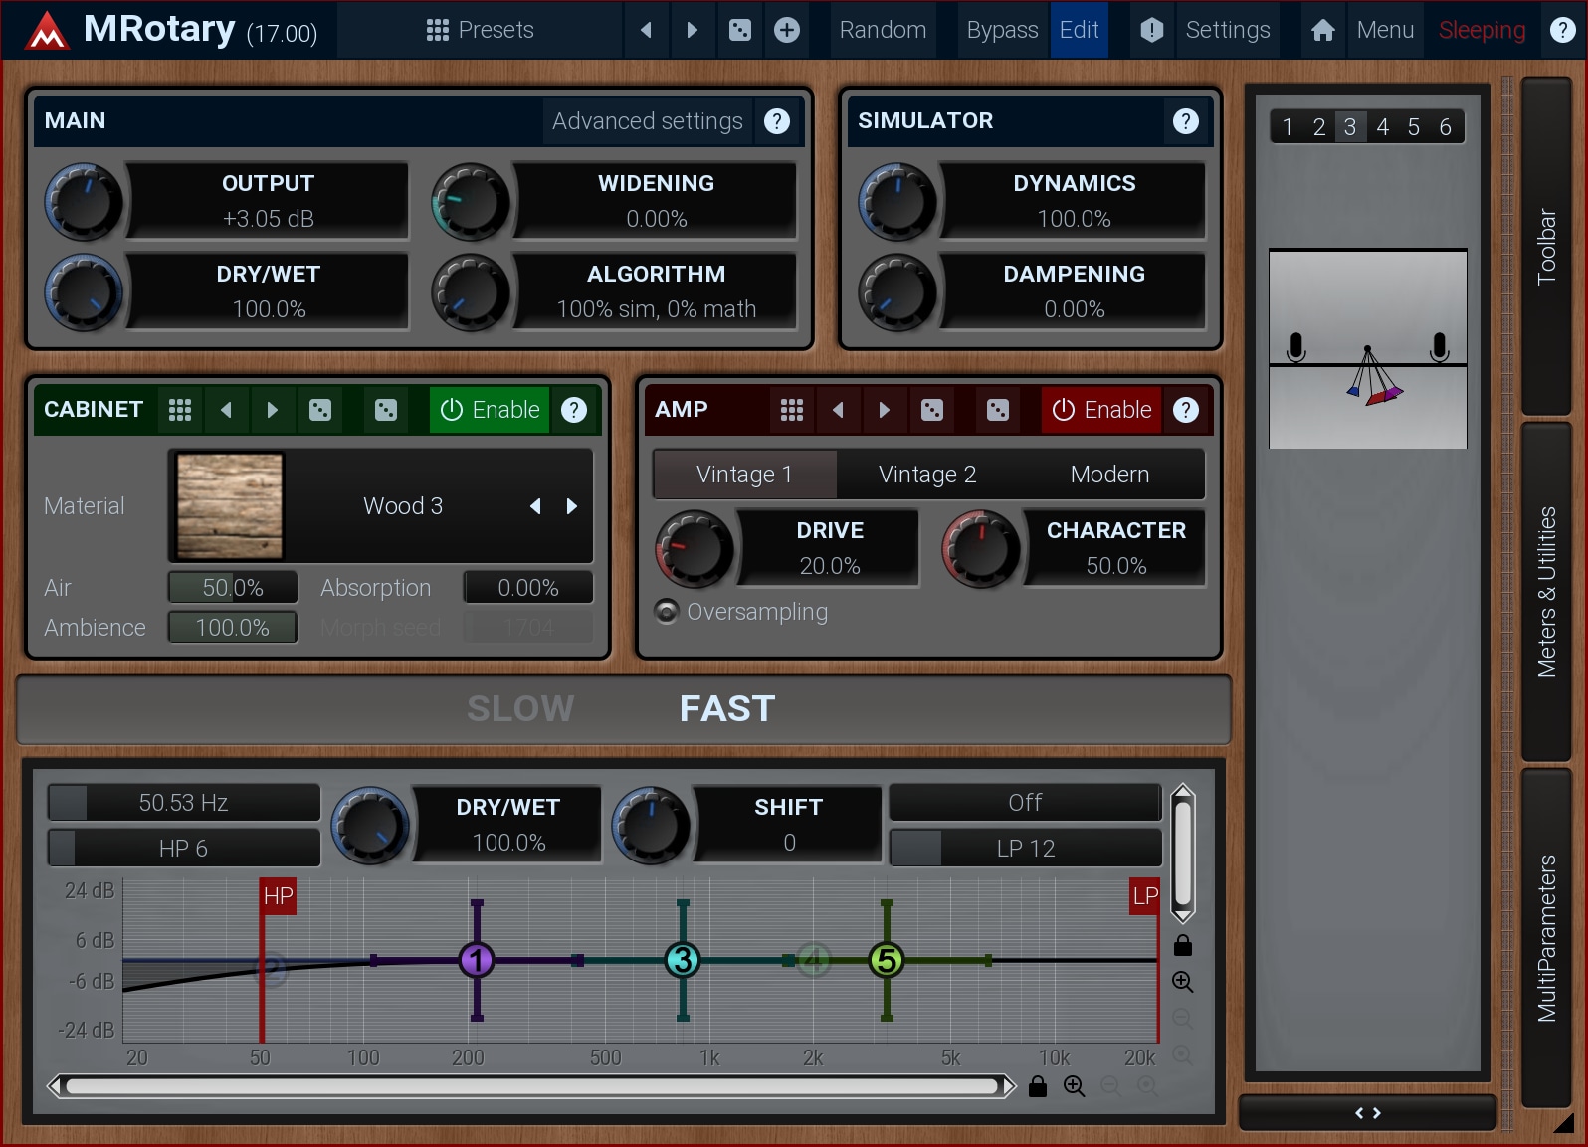
Task: Open the Cabinet presets grid icon
Action: click(x=180, y=410)
